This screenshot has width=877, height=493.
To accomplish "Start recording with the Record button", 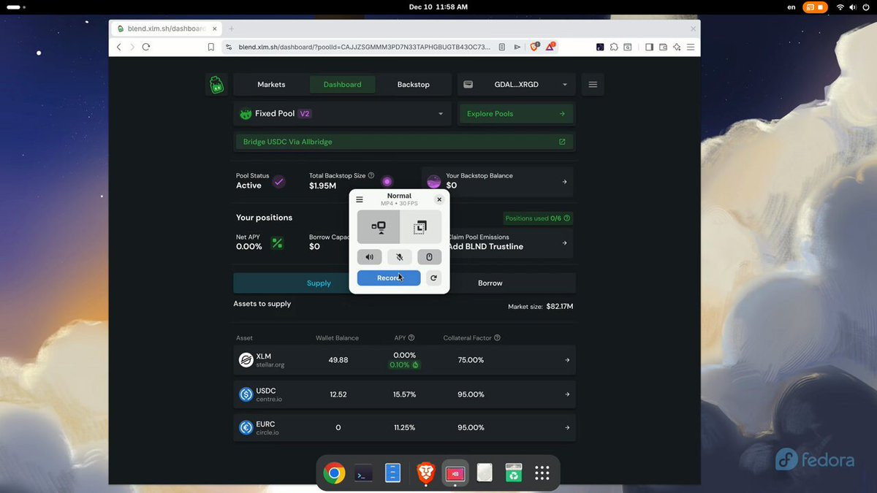I will point(389,278).
